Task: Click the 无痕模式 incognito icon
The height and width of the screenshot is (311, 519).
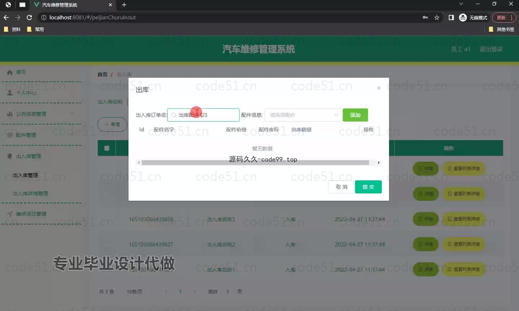Action: pyautogui.click(x=463, y=17)
